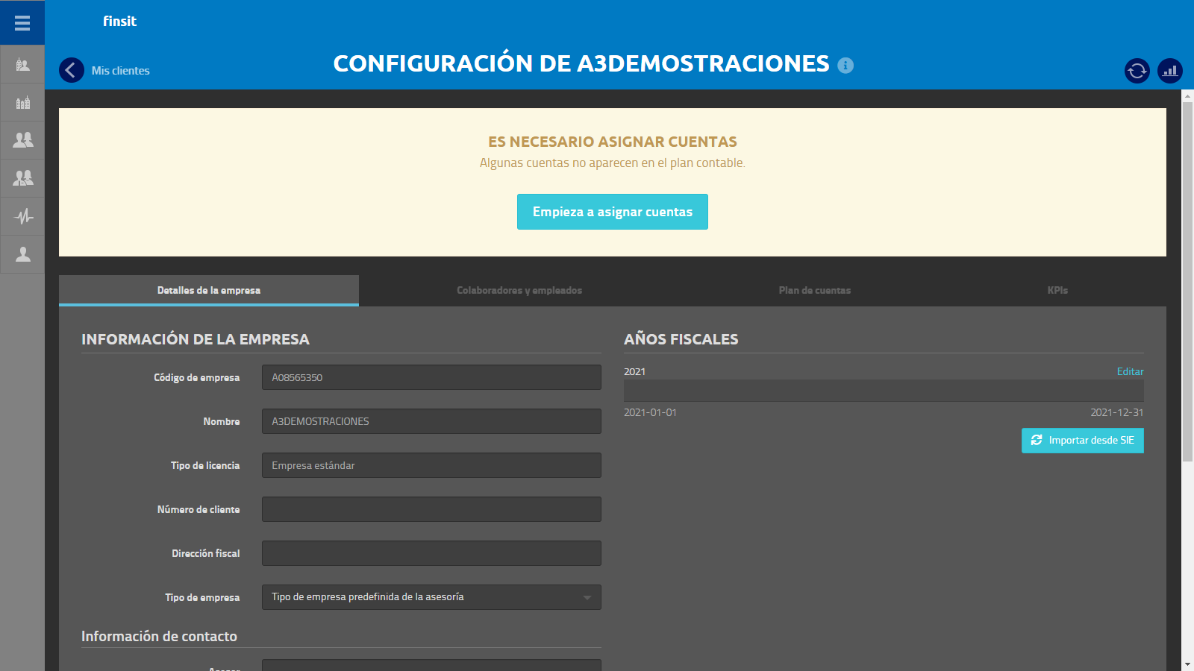Focus the Número de cliente field
This screenshot has height=671, width=1194.
click(x=431, y=509)
